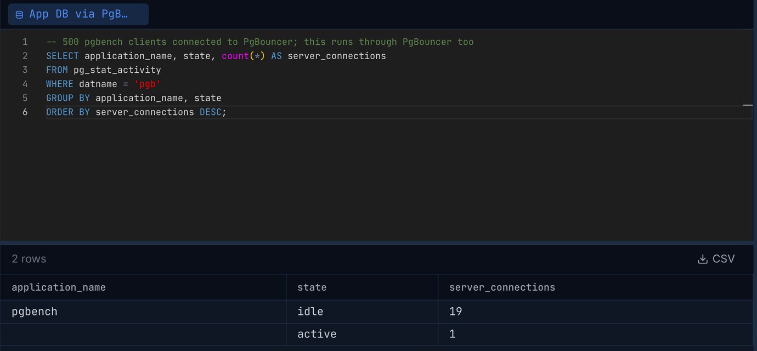Viewport: 757px width, 351px height.
Task: Click the SELECT keyword on line 2
Action: tap(63, 56)
